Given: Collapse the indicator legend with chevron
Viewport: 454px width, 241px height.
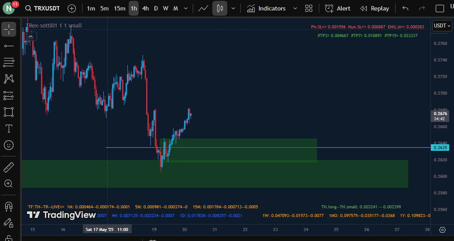Looking at the screenshot, I should click(31, 37).
